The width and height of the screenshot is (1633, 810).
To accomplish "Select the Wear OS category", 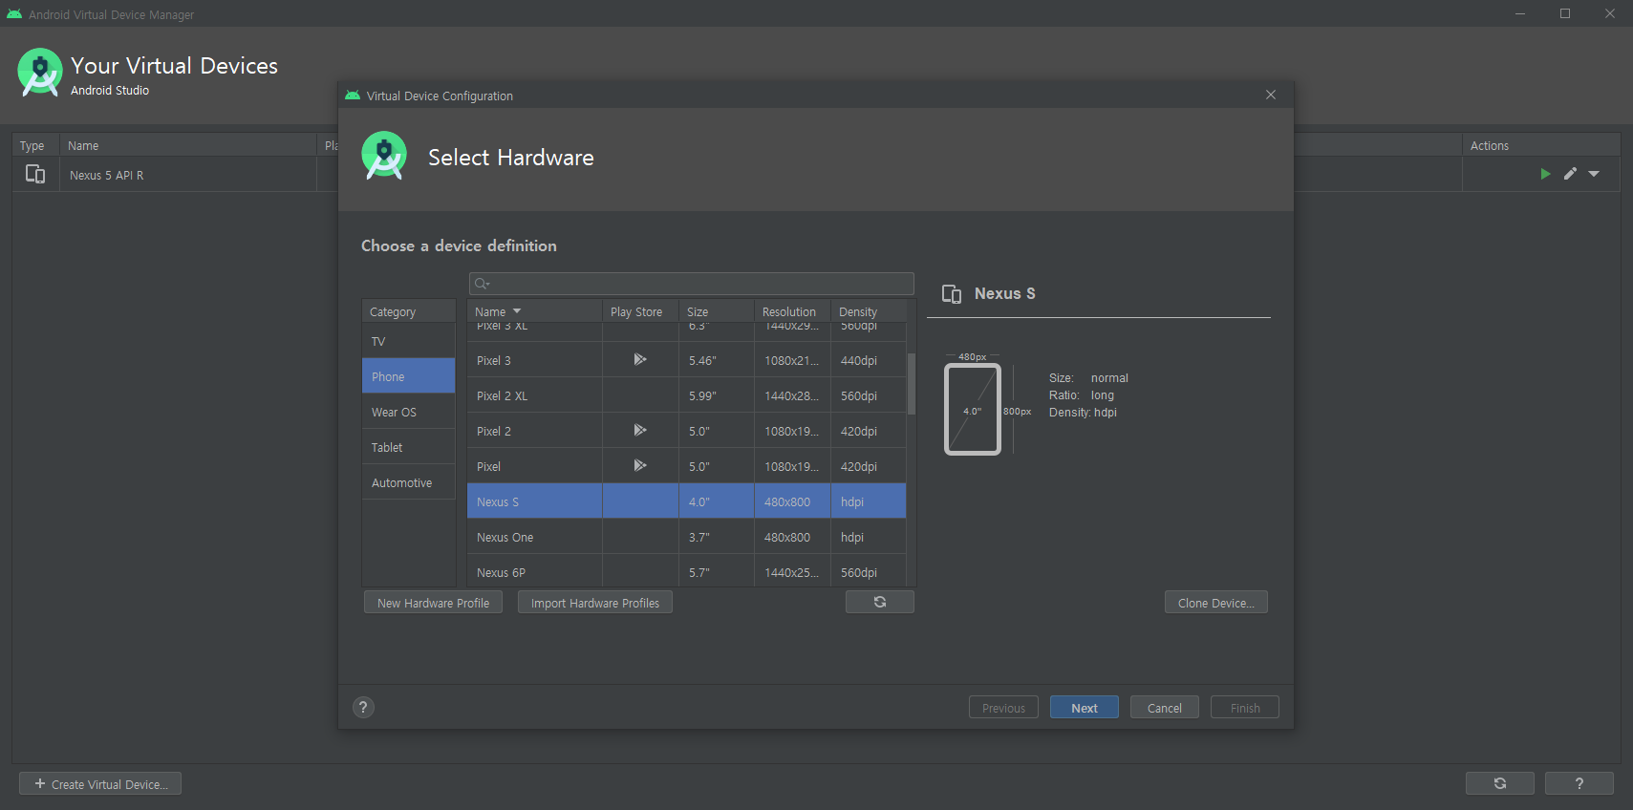I will pyautogui.click(x=408, y=412).
